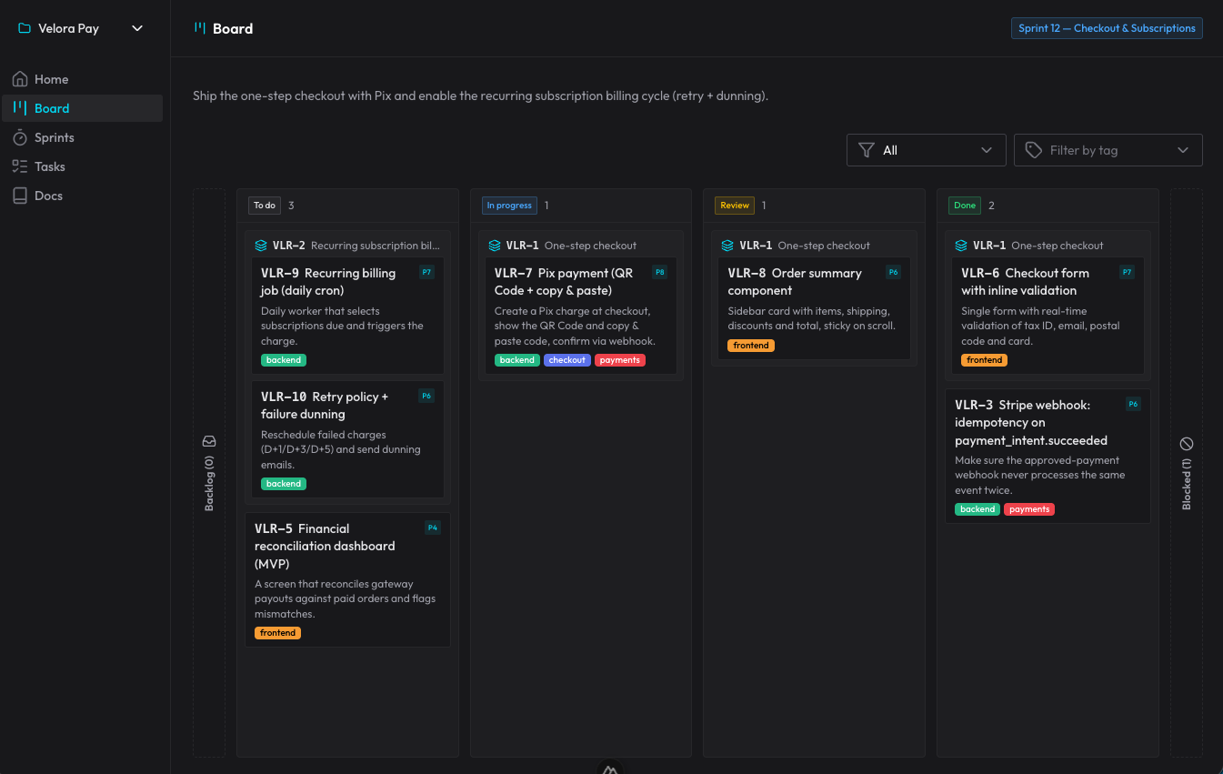Click the P6 priority badge on VLR-8
The height and width of the screenshot is (774, 1223).
tap(894, 272)
